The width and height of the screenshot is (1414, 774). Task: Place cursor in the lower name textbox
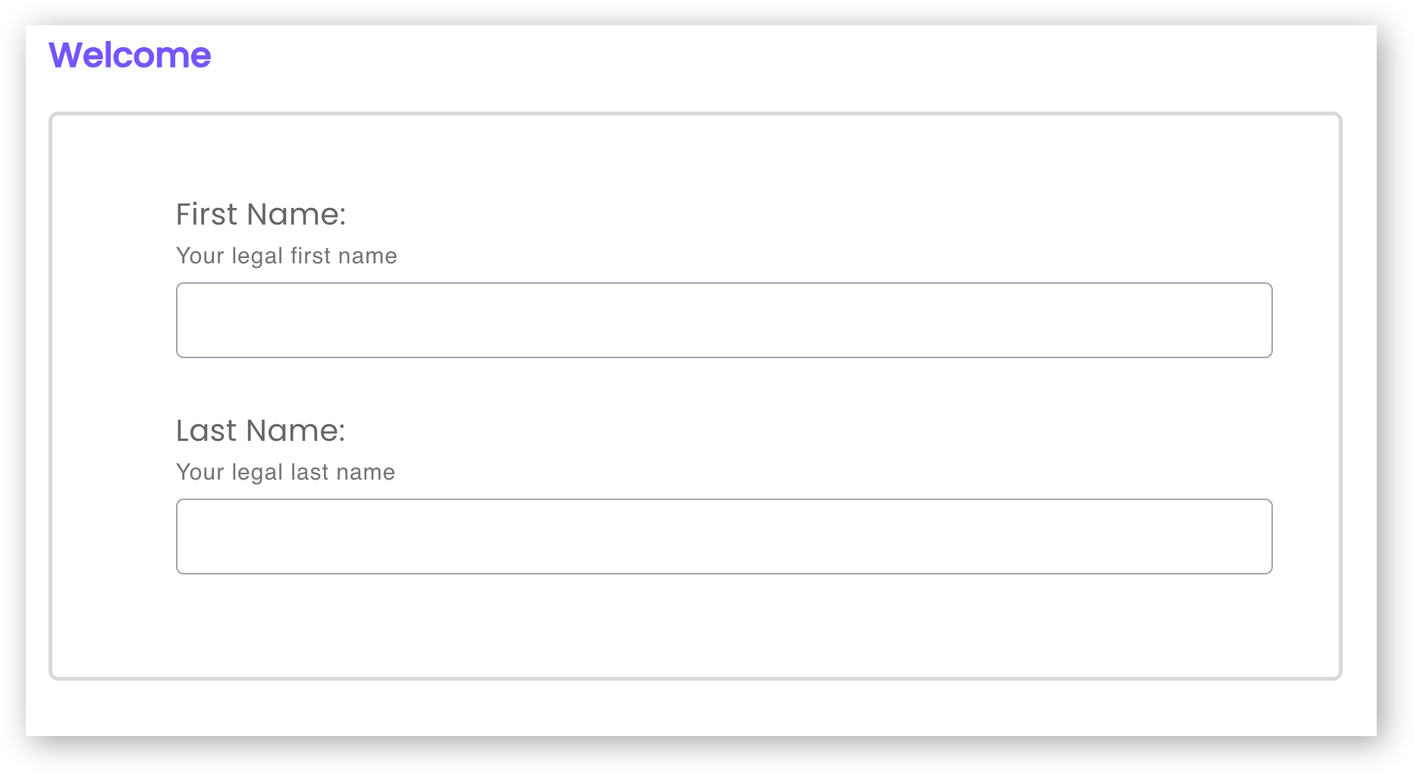[x=724, y=536]
